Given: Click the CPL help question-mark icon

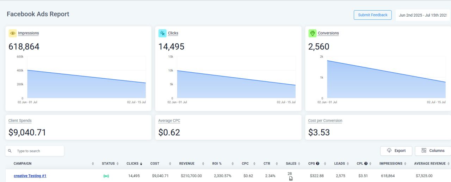Looking at the screenshot, I should pyautogui.click(x=366, y=164).
